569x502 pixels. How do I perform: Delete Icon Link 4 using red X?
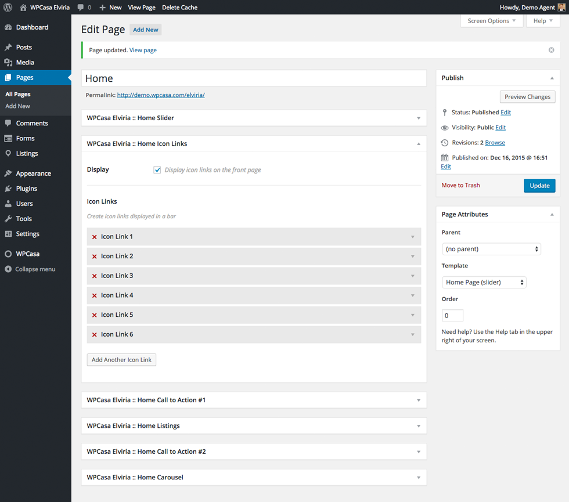coord(95,295)
